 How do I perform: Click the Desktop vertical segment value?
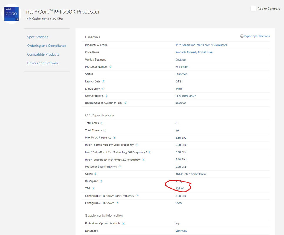pos(180,60)
